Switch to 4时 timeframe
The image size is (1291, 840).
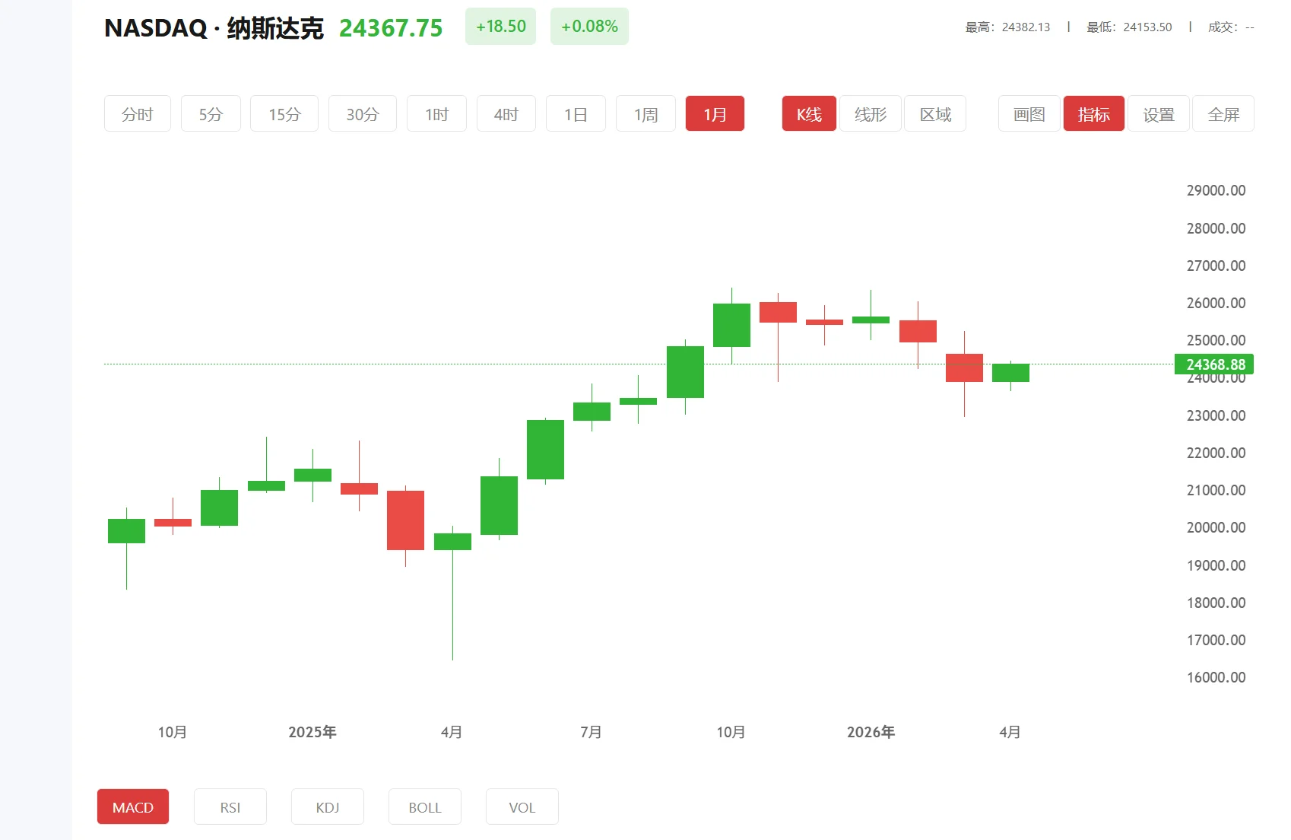[x=506, y=114]
